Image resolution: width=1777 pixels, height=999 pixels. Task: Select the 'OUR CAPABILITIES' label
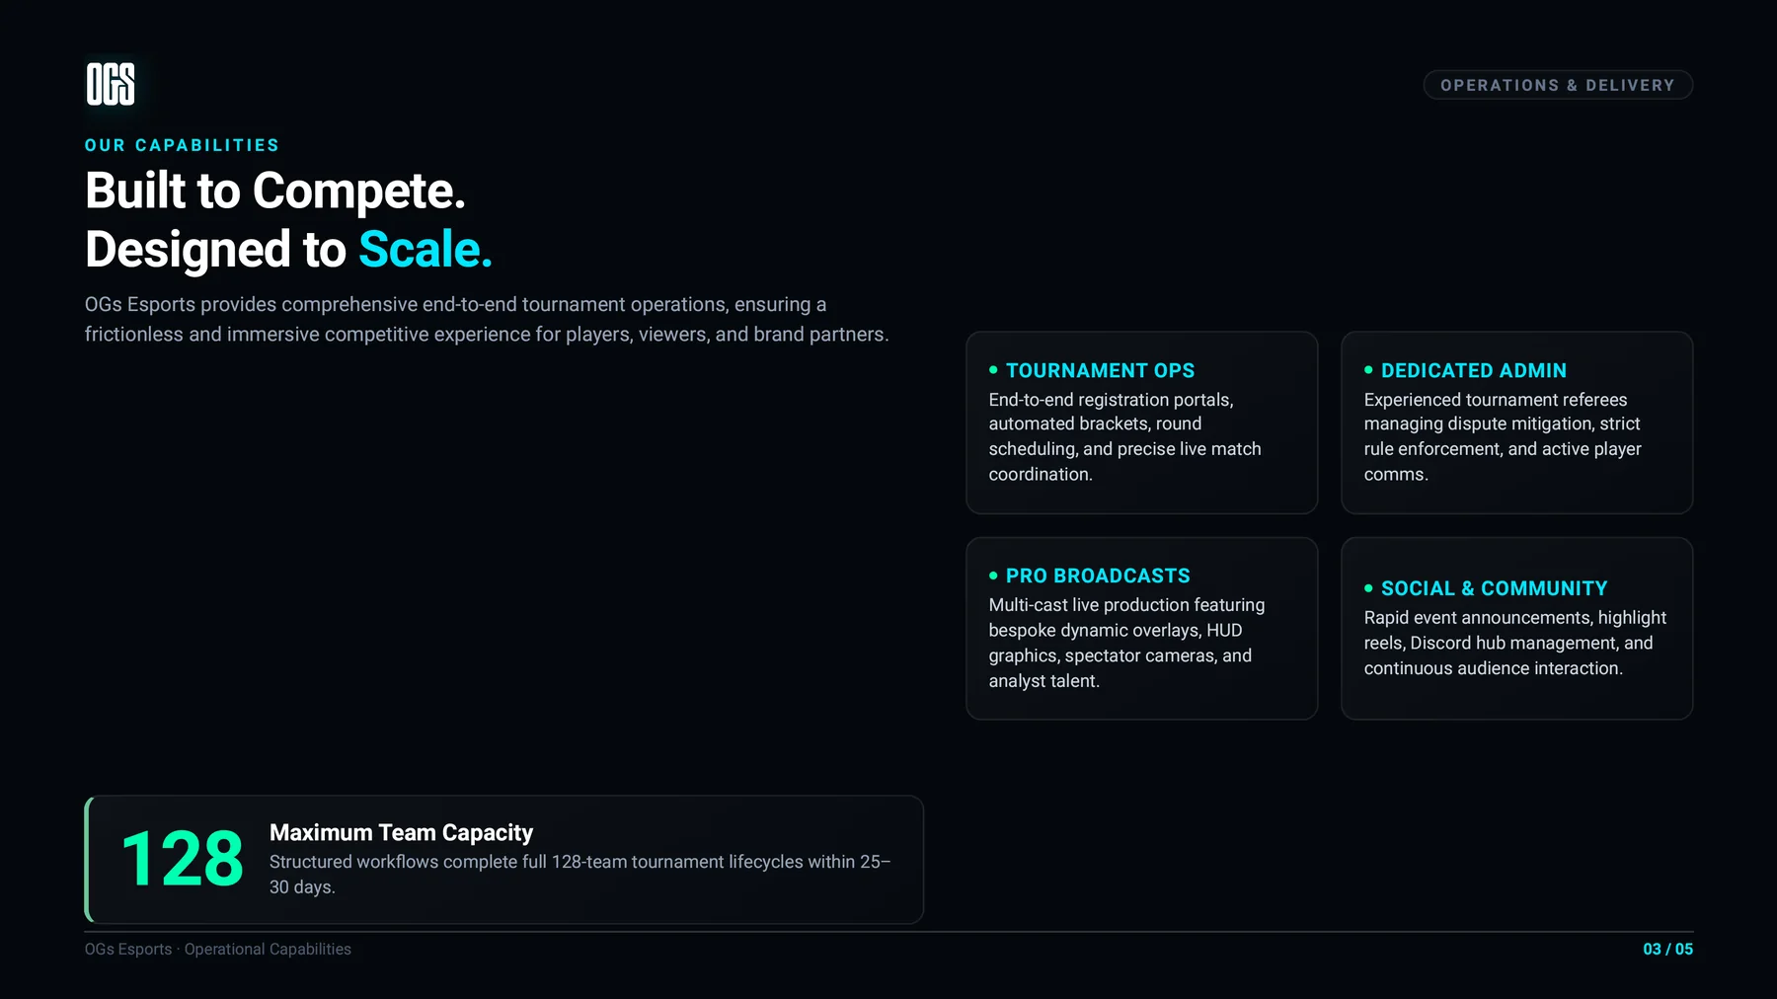click(182, 145)
